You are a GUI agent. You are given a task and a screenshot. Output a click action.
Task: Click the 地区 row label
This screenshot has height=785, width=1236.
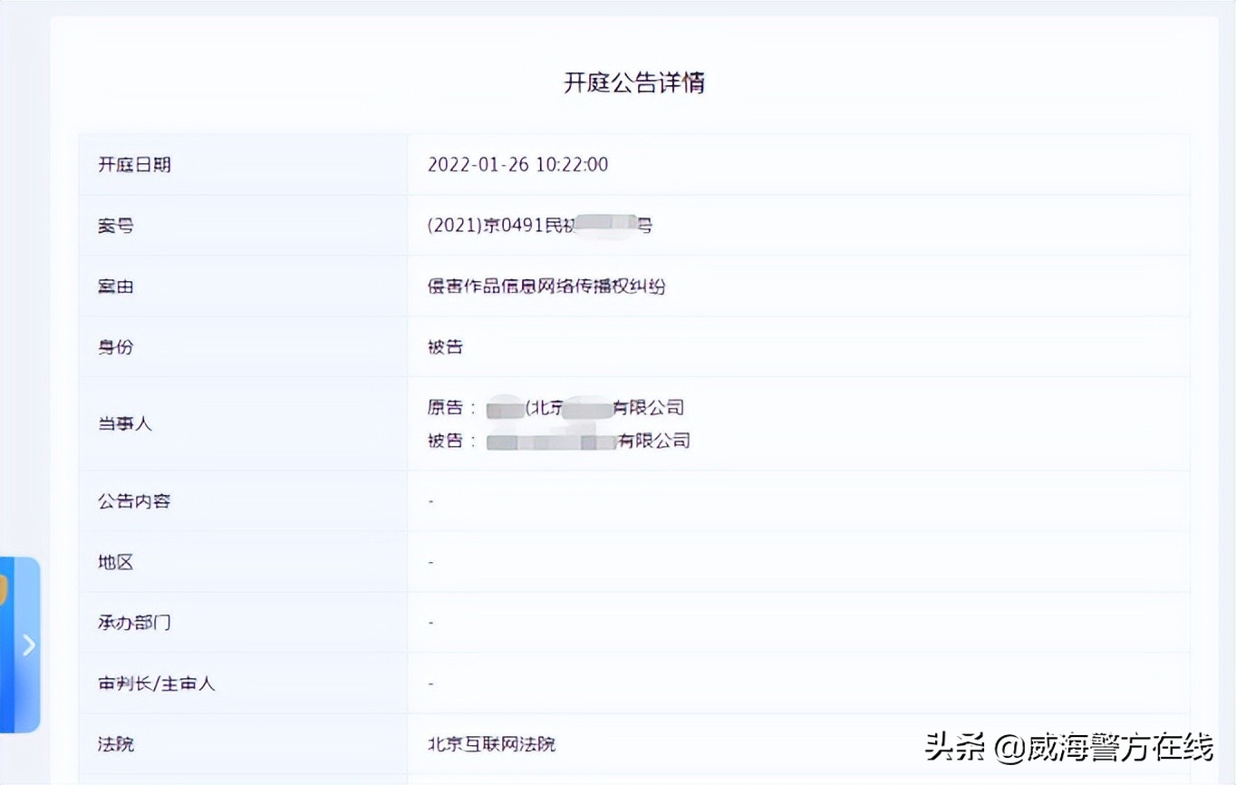[x=114, y=561]
